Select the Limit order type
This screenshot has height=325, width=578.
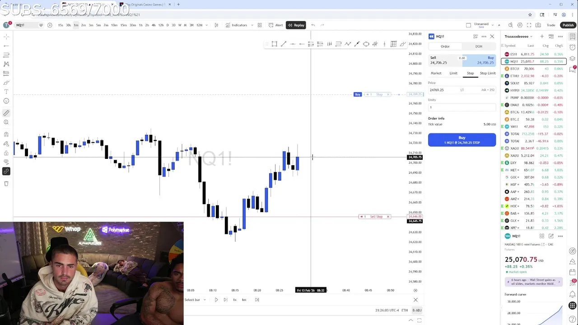(453, 73)
